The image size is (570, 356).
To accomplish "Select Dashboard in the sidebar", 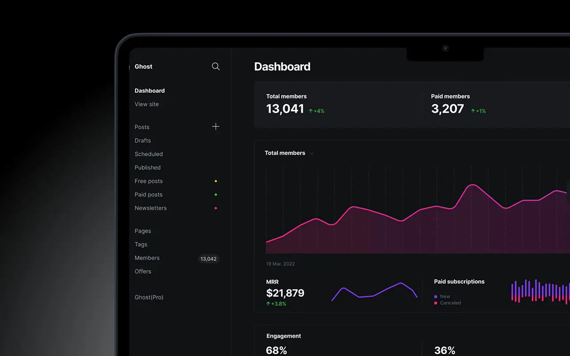I will pyautogui.click(x=150, y=90).
